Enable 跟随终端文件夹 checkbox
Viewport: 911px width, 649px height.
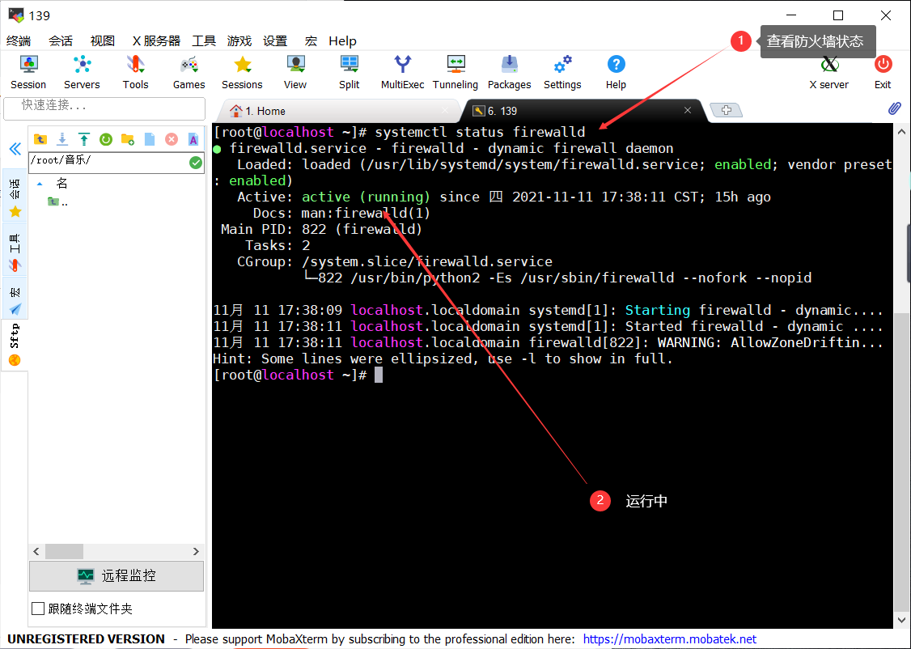click(x=36, y=608)
